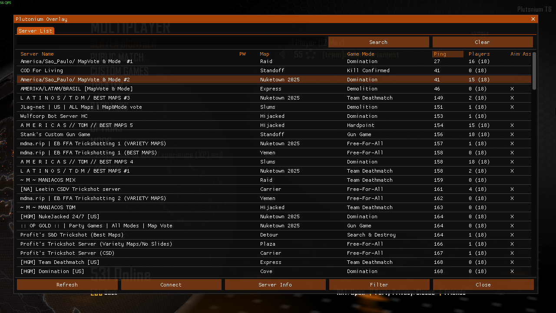Select Profit's Trickshot Server (CSD) row
The image size is (556, 313).
coord(274,253)
